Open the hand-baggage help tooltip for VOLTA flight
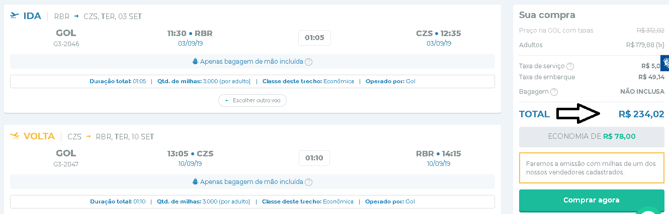 (x=309, y=182)
